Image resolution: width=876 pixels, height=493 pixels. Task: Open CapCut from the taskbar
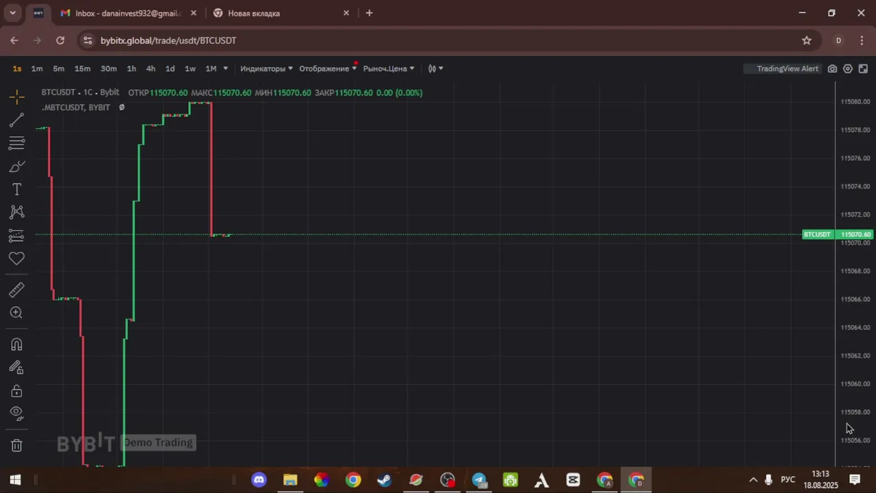point(574,480)
